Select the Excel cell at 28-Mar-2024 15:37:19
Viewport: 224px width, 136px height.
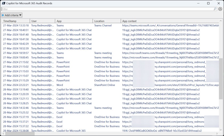59,117
